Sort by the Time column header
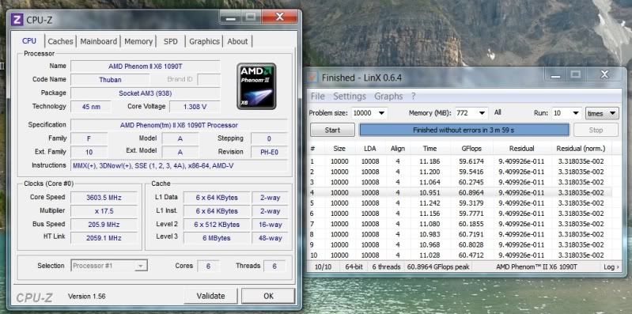 430,149
